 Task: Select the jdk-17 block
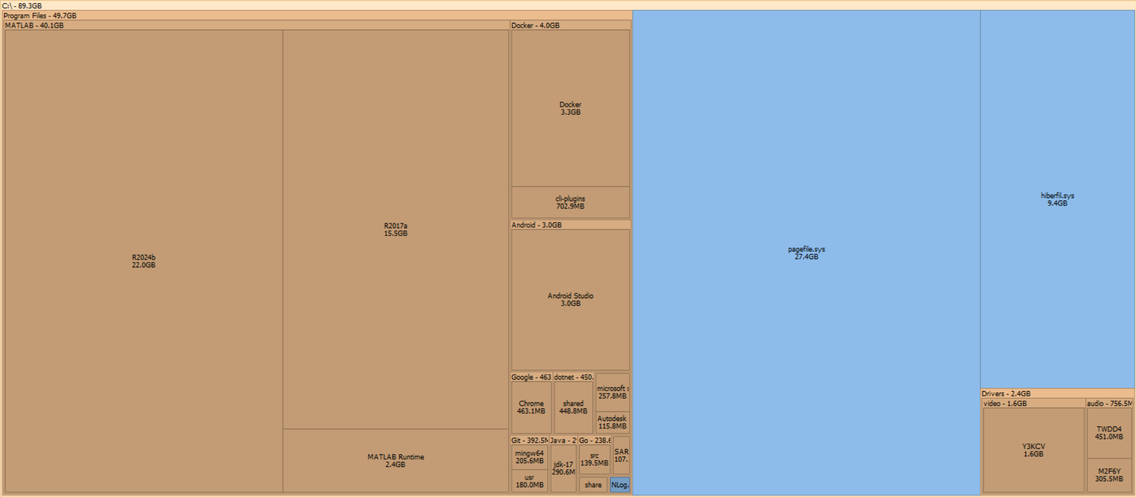[x=563, y=469]
